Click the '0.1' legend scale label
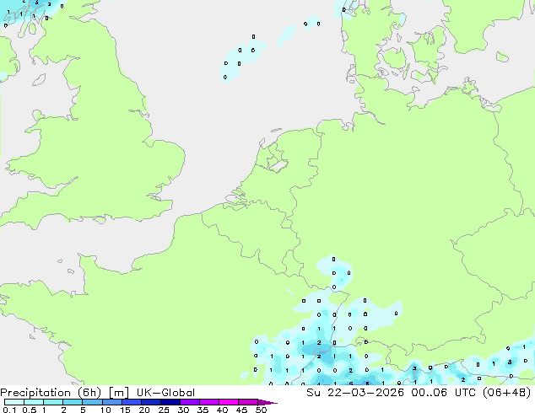Screen dimensions: 535x413 tap(9, 410)
